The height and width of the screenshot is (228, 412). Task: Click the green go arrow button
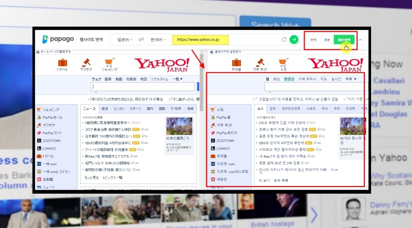[294, 40]
